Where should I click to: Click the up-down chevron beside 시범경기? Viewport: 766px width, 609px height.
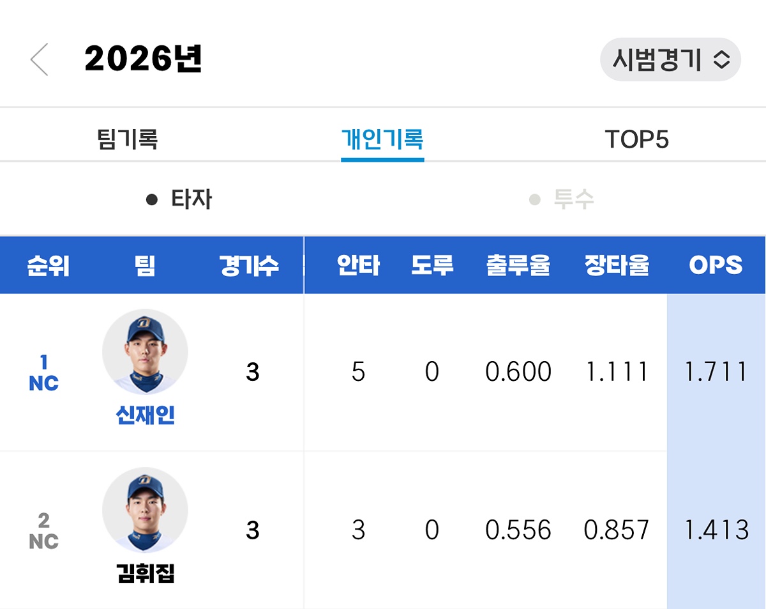pos(721,60)
